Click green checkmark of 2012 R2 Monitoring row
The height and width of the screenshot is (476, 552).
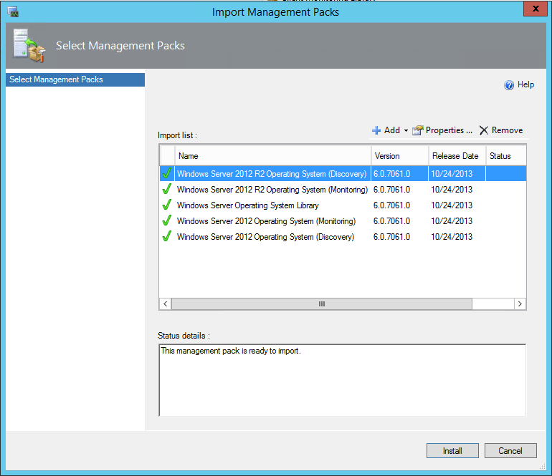tap(167, 189)
